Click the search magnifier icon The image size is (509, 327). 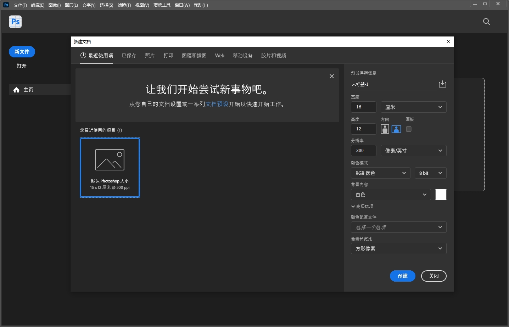pos(486,22)
